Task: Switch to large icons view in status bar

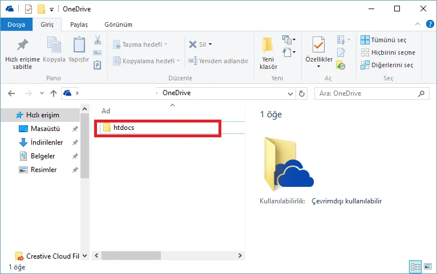Action: point(428,267)
